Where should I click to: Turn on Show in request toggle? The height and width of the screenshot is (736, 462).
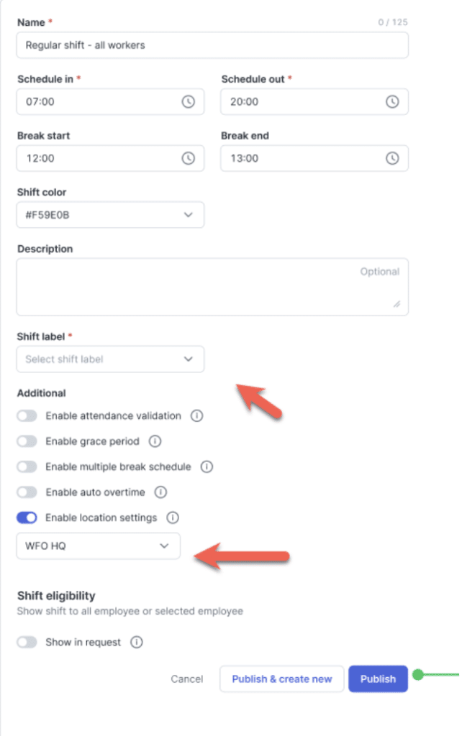coord(27,643)
